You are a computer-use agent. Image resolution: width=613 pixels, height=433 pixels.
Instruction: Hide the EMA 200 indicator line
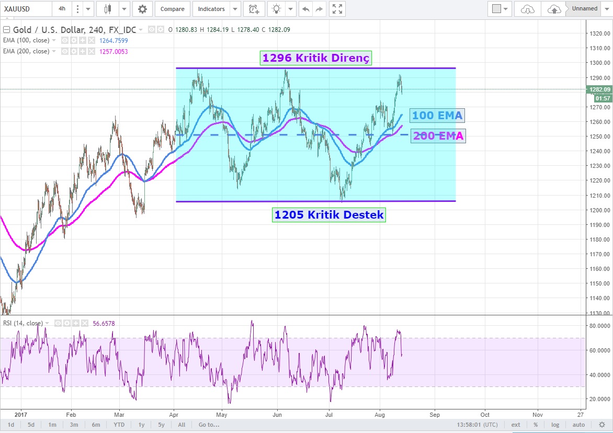coord(64,51)
